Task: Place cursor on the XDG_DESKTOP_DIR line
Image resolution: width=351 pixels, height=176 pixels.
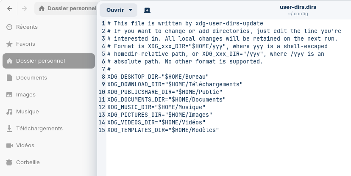Action: 158,77
